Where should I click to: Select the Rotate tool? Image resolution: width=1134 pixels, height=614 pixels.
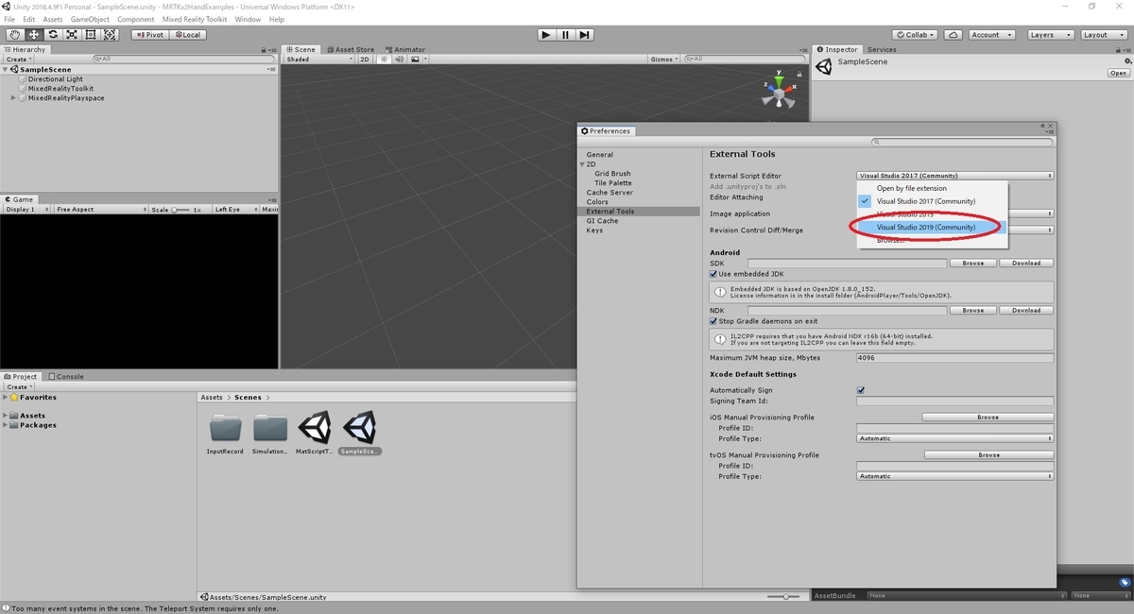[x=53, y=35]
